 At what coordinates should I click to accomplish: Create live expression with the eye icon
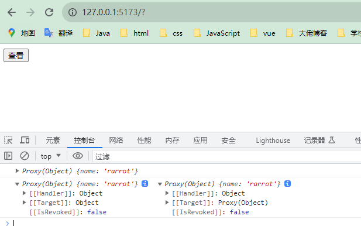coord(78,156)
